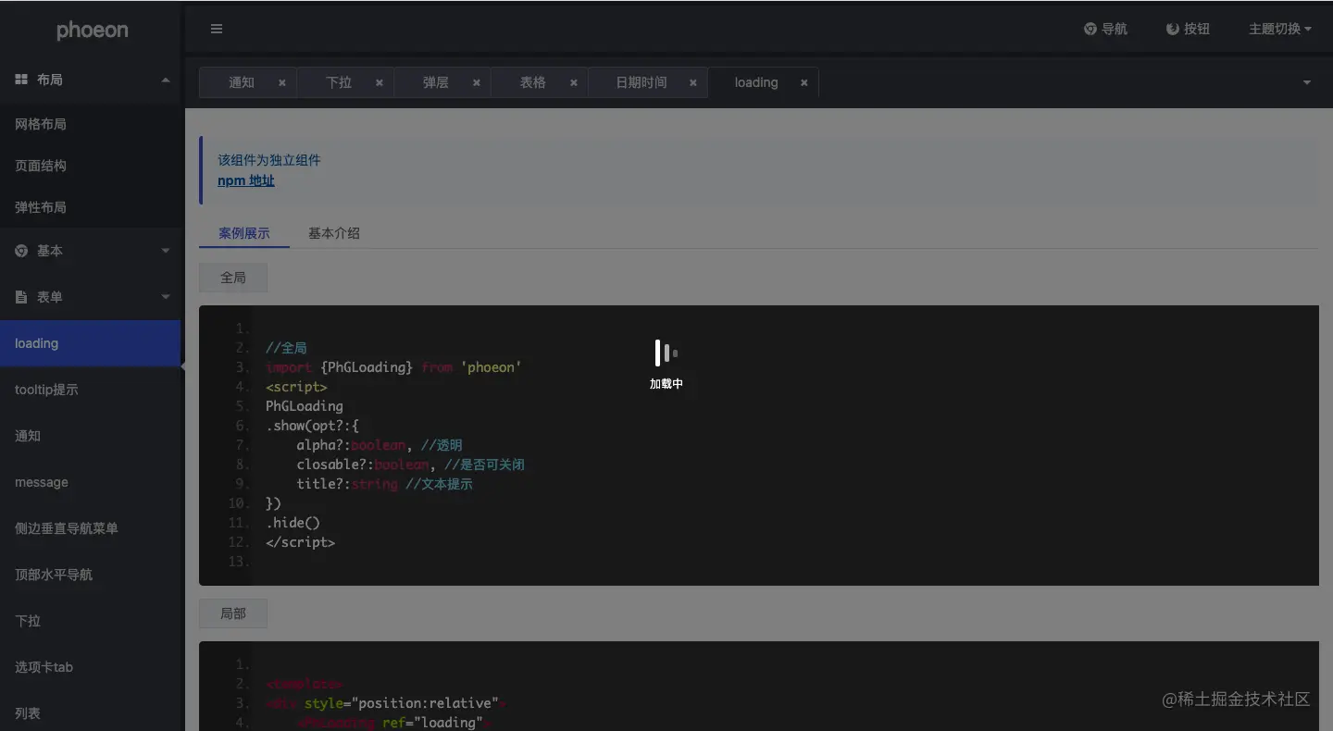Image resolution: width=1333 pixels, height=731 pixels.
Task: Click the 局部 button
Action: coord(233,613)
